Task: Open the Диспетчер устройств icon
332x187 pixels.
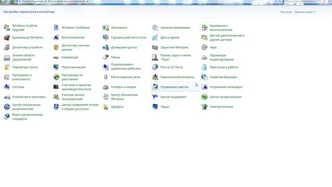Action: pos(7,47)
